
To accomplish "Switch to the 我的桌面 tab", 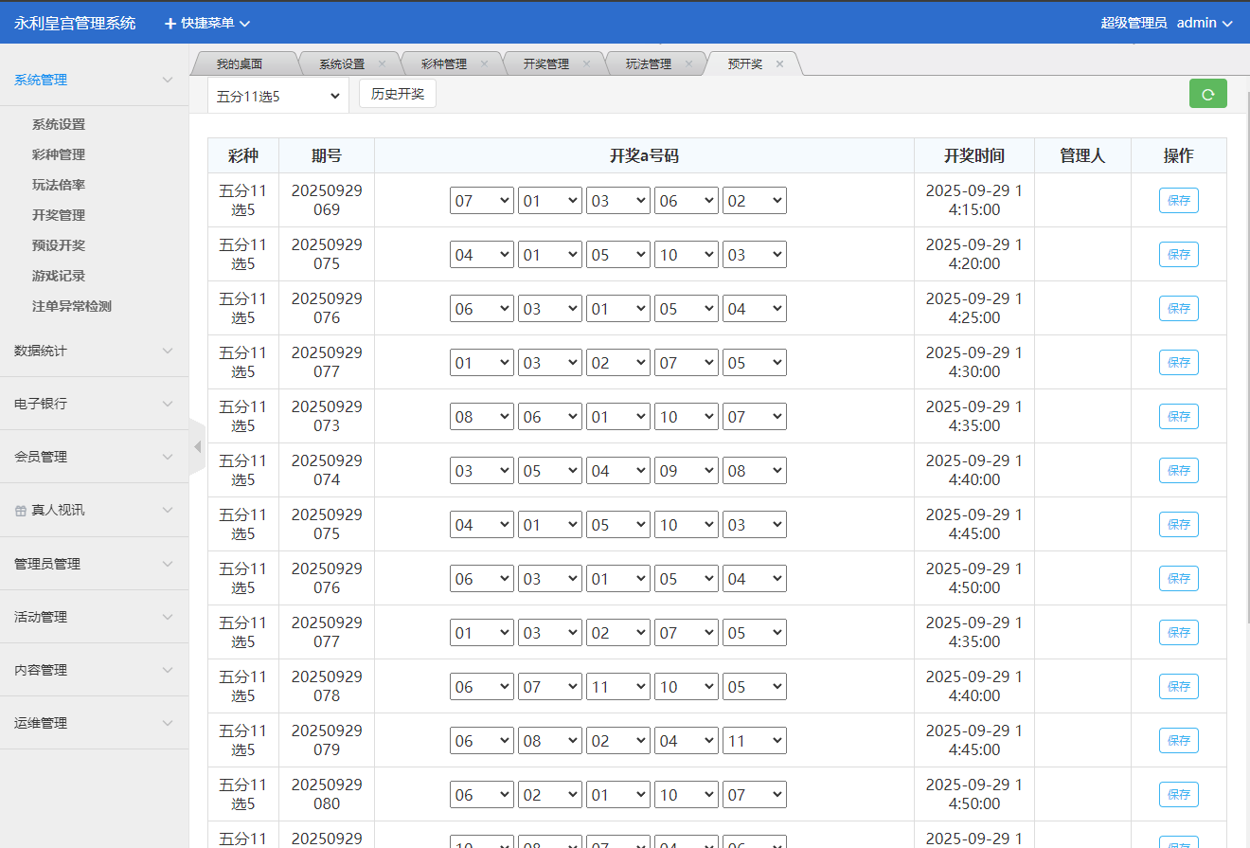I will pyautogui.click(x=239, y=64).
